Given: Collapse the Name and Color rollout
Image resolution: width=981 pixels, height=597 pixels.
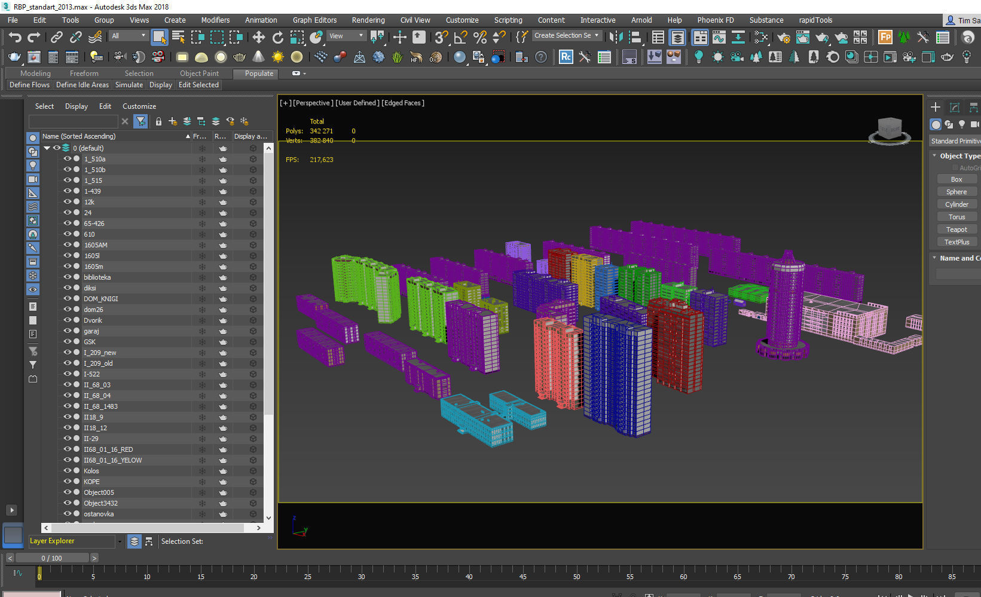Looking at the screenshot, I should tap(934, 258).
